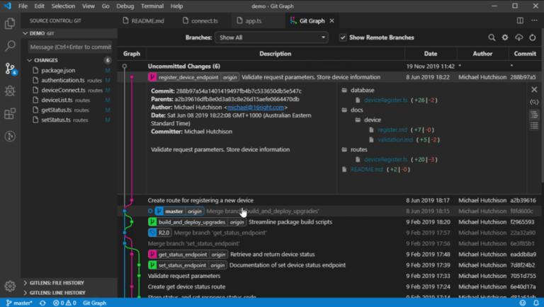Image resolution: width=544 pixels, height=307 pixels.
Task: Select commit 'Create route for registering a new device'
Action: (329, 200)
